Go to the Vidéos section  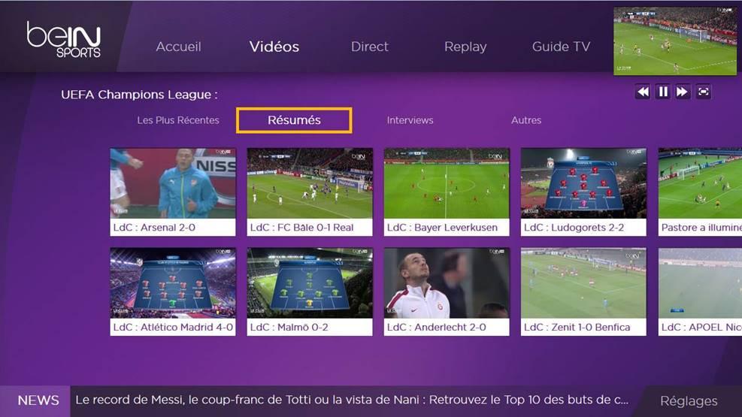[x=274, y=47]
